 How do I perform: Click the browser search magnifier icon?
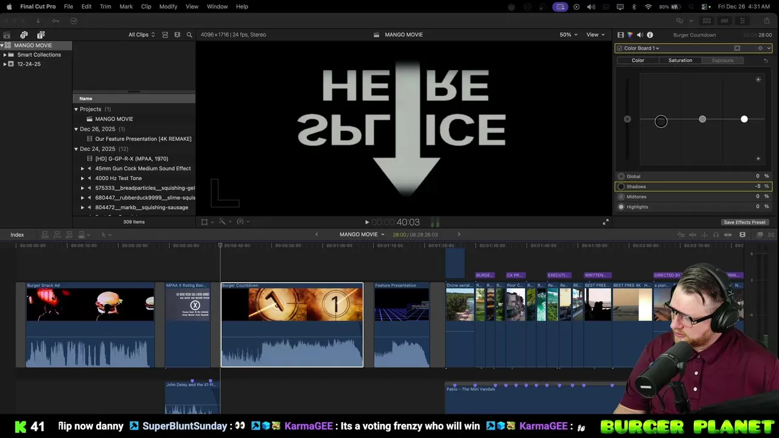point(189,35)
